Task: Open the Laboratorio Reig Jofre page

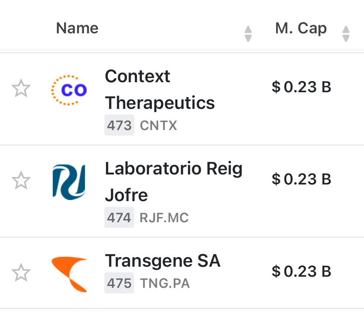Action: coord(174,182)
